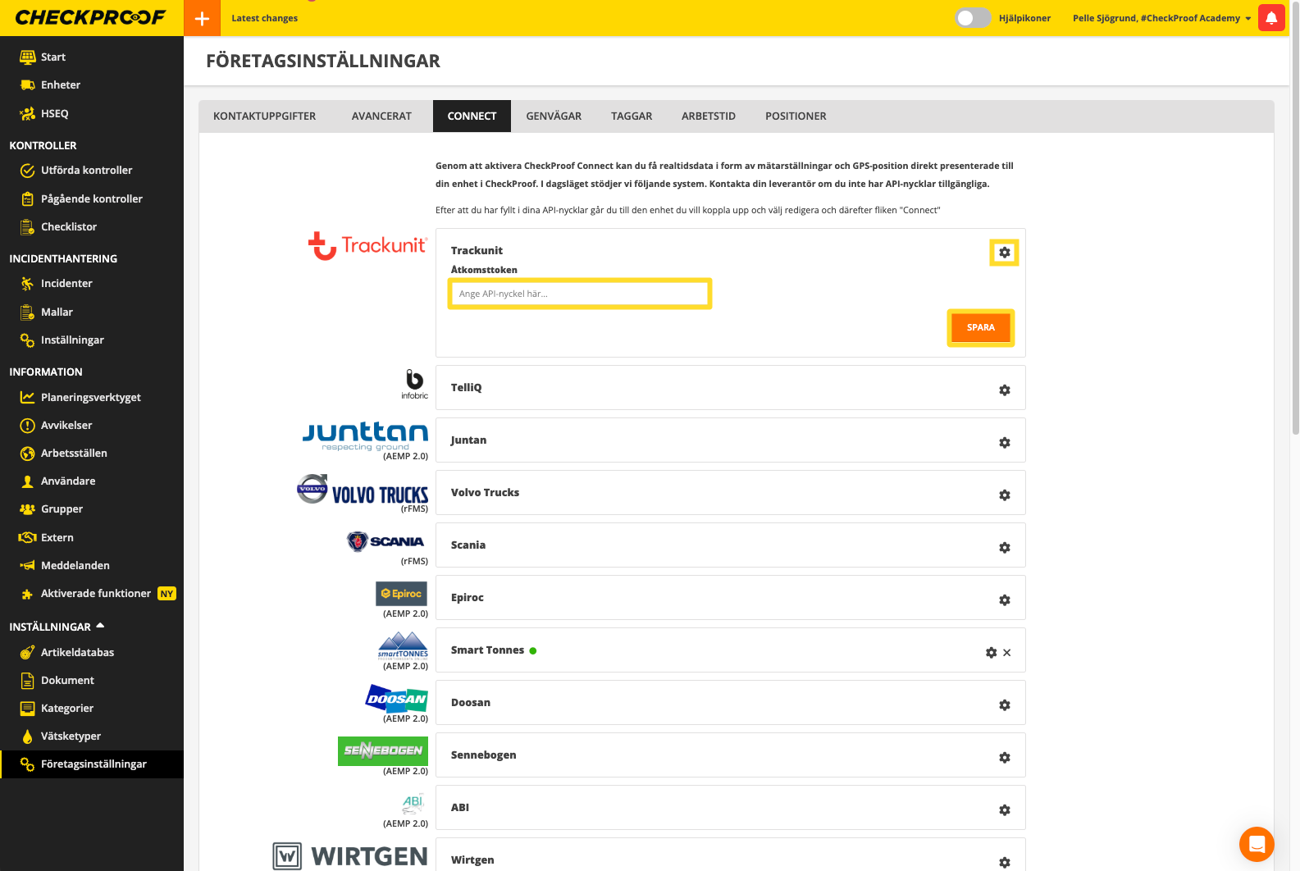Click the gear icon for Volvo Trucks

point(1004,495)
